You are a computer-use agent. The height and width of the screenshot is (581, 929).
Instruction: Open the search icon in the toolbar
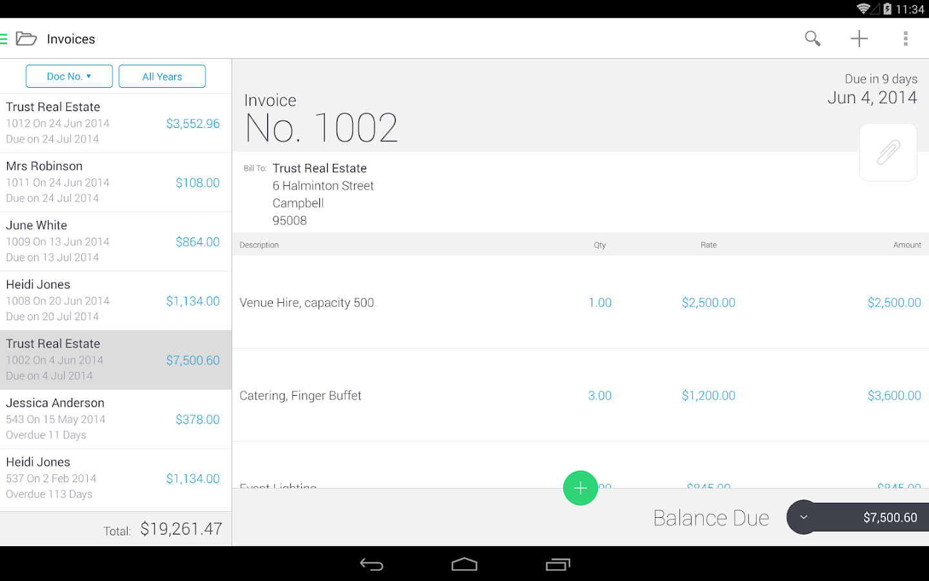tap(812, 39)
